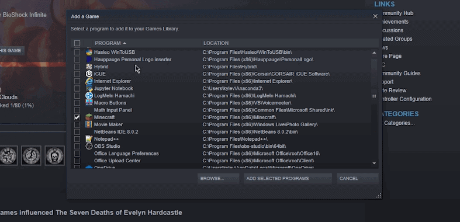Select the NetBeans IDE 8.0.2 program name
The width and height of the screenshot is (460, 222).
[x=116, y=131]
